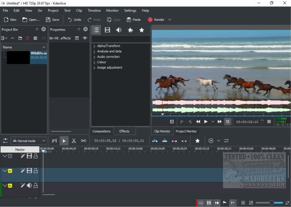Toggle edit mode crop icon on monitor
This screenshot has width=291, height=207.
[227, 122]
